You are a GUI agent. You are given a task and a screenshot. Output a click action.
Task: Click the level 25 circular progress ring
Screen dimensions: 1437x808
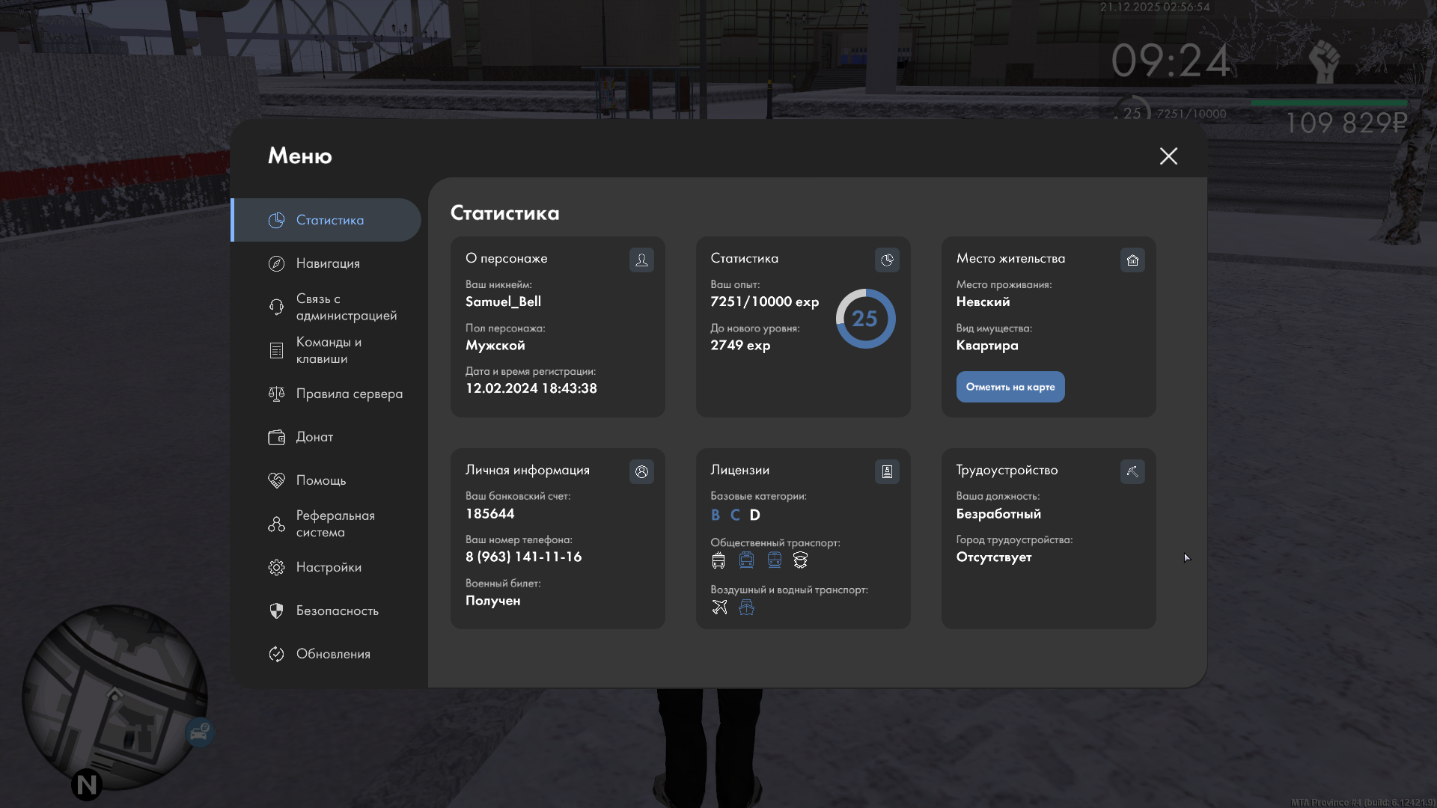tap(865, 319)
